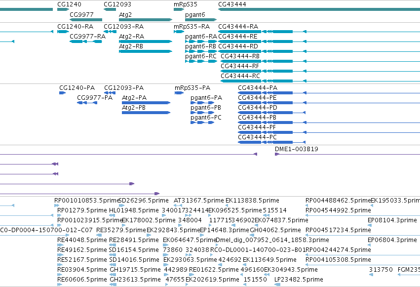Select the CG1240 gene feature
The image size is (420, 287).
(x=63, y=9)
